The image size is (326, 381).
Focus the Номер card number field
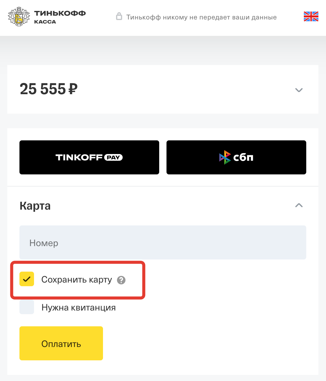163,242
